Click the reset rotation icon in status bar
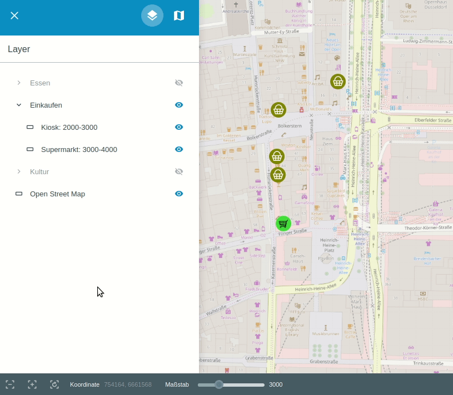 pos(54,384)
